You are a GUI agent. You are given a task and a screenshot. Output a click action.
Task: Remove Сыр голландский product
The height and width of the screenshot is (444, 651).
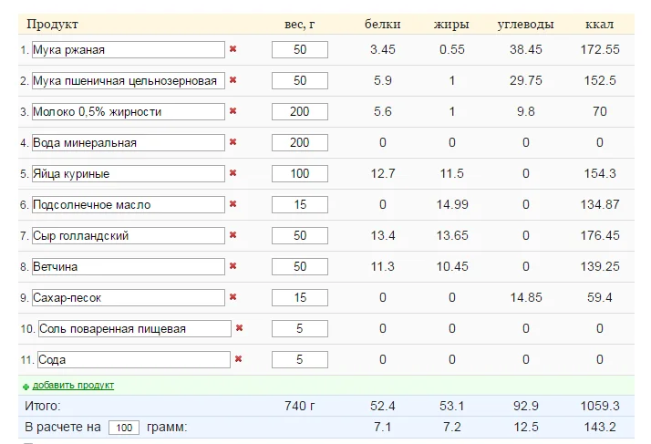[x=232, y=235]
